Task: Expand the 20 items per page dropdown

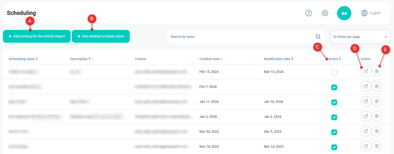Action: 360,37
